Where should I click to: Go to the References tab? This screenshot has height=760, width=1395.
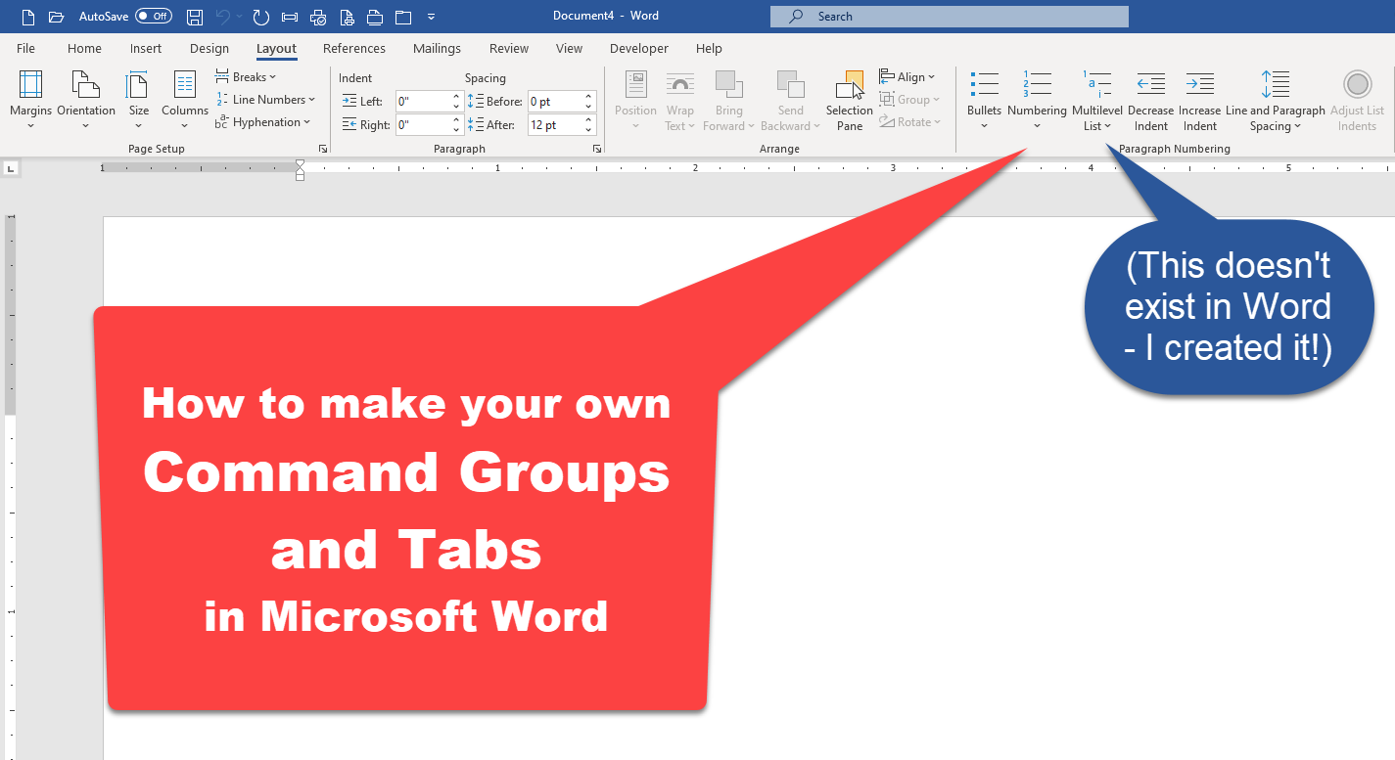[354, 48]
